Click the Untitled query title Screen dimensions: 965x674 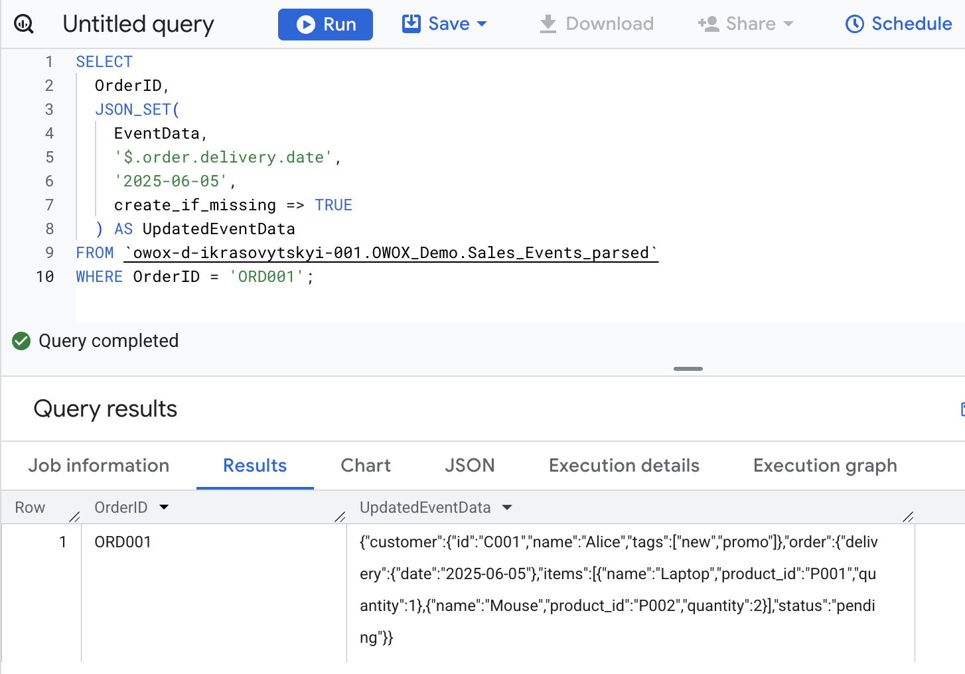click(138, 25)
